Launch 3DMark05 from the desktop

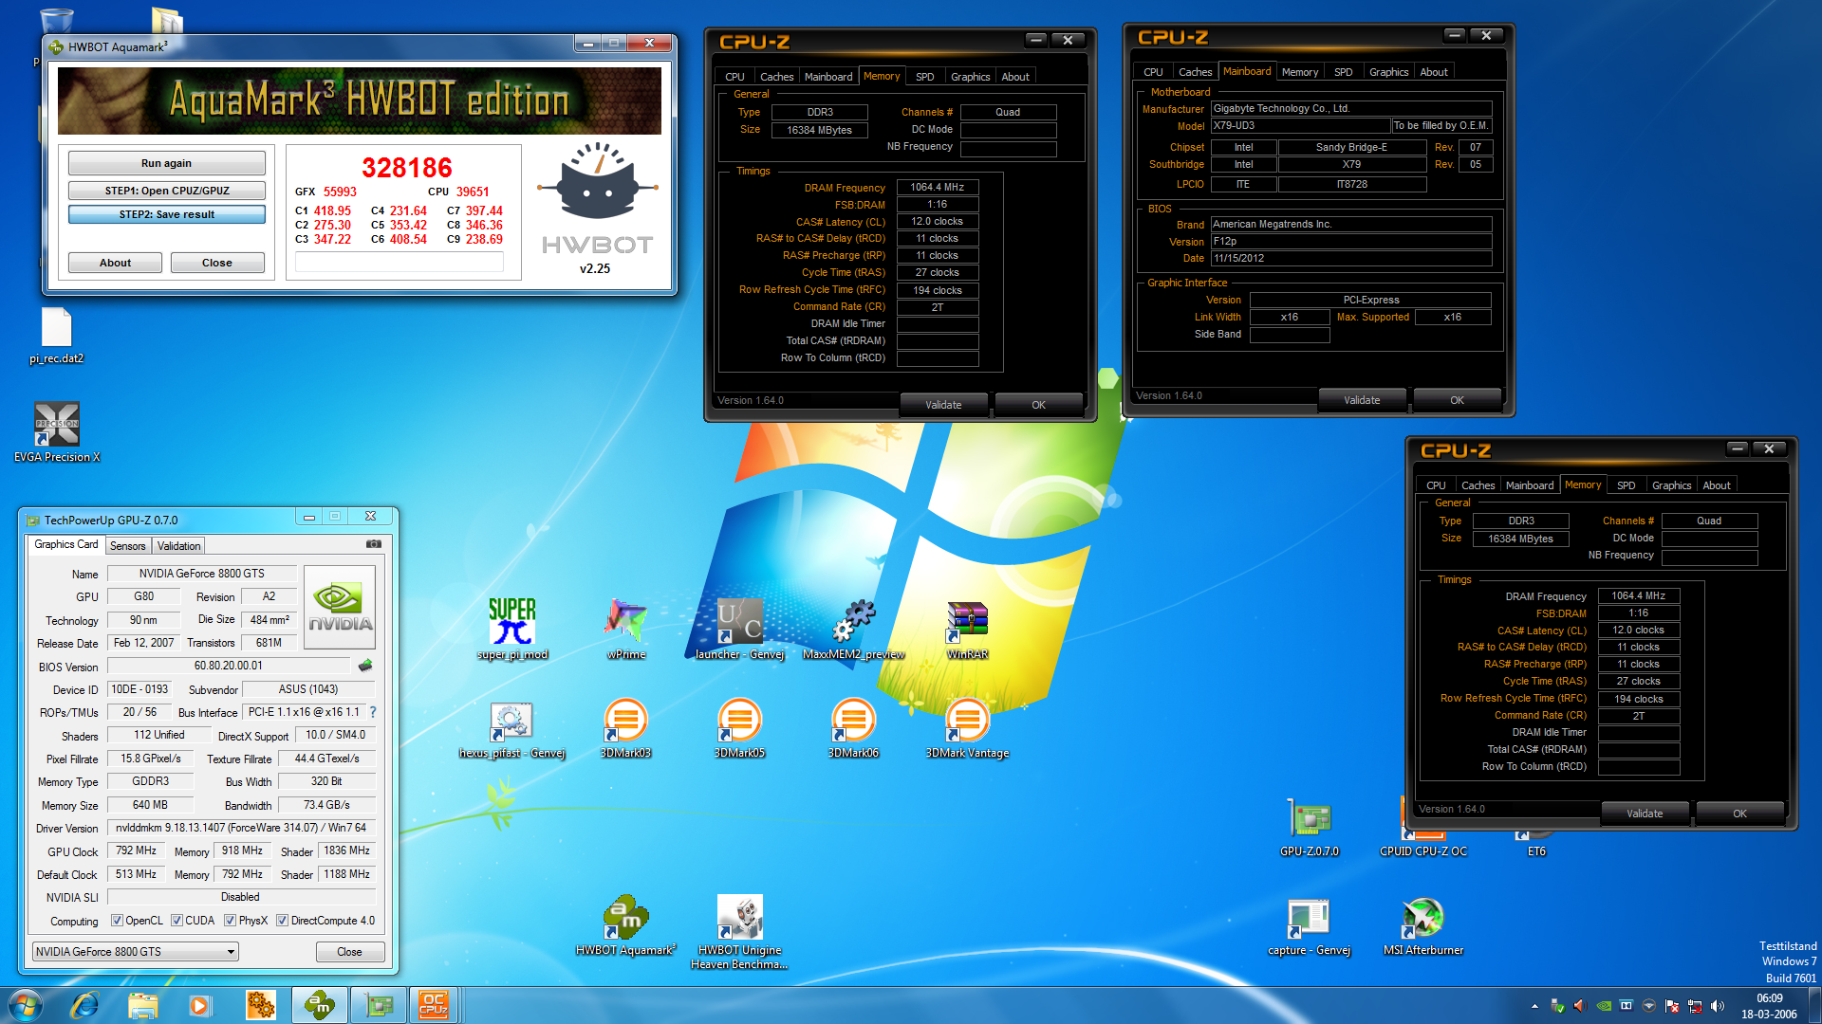tap(740, 730)
